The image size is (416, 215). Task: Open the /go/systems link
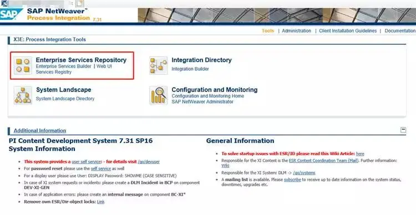(304, 173)
